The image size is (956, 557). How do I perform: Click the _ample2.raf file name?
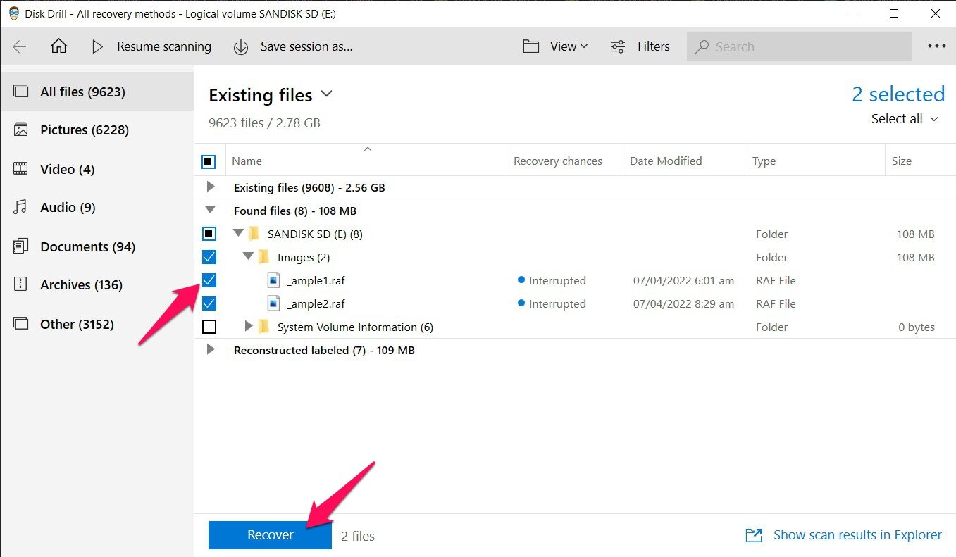click(316, 303)
